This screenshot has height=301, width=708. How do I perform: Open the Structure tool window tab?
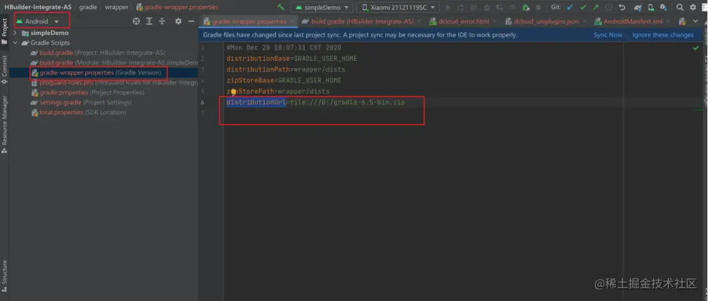click(4, 275)
